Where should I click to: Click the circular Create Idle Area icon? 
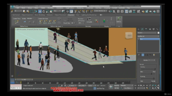pyautogui.click(x=54, y=22)
